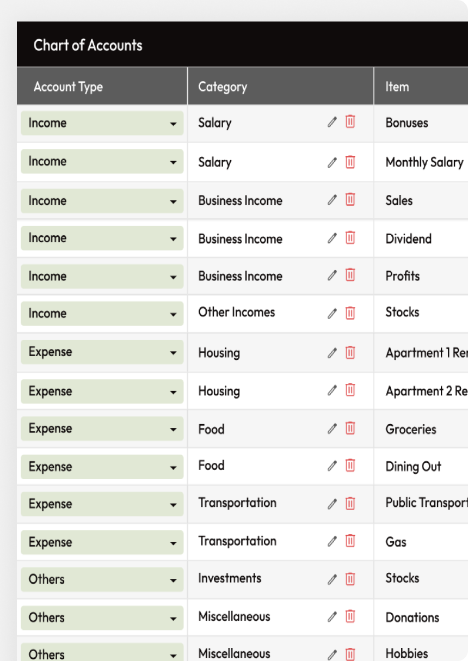Edit Business Income category in Sales row

tap(332, 200)
